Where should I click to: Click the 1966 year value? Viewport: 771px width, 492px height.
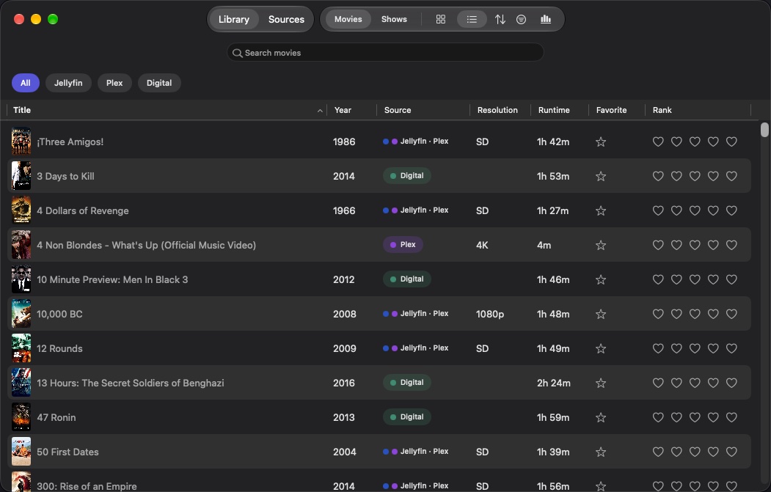(x=344, y=210)
